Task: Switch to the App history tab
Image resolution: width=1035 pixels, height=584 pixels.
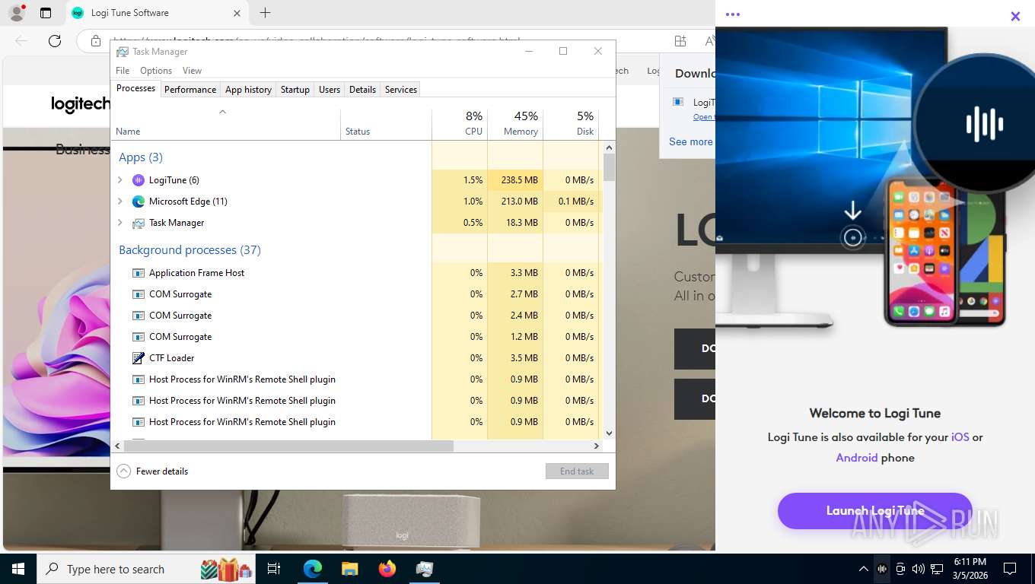Action: pos(248,90)
